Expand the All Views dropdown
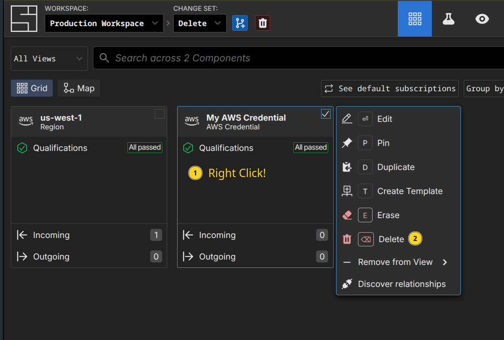Viewport: 504px width, 340px height. point(49,58)
